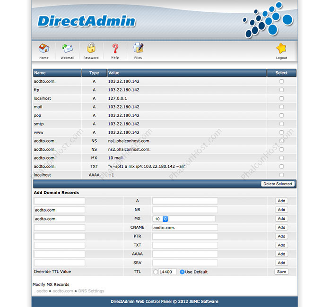331x307 pixels.
Task: Click Add for the MX record
Action: point(281,219)
